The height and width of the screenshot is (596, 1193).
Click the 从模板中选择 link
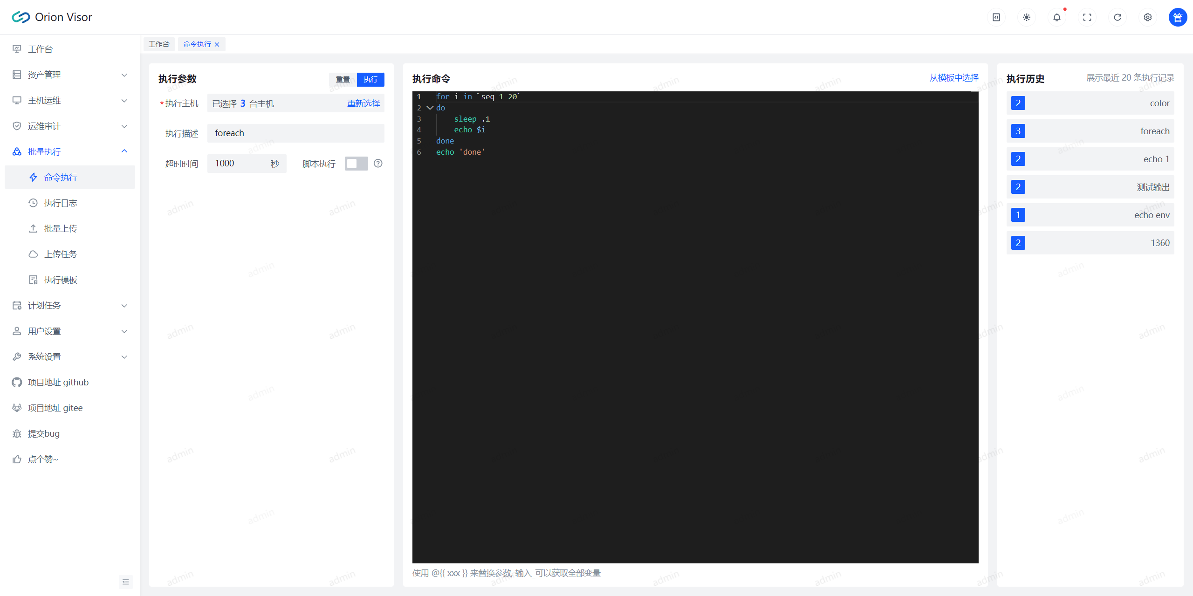pyautogui.click(x=953, y=78)
